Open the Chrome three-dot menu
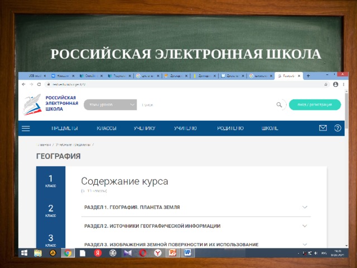357x268 pixels. tap(344, 84)
